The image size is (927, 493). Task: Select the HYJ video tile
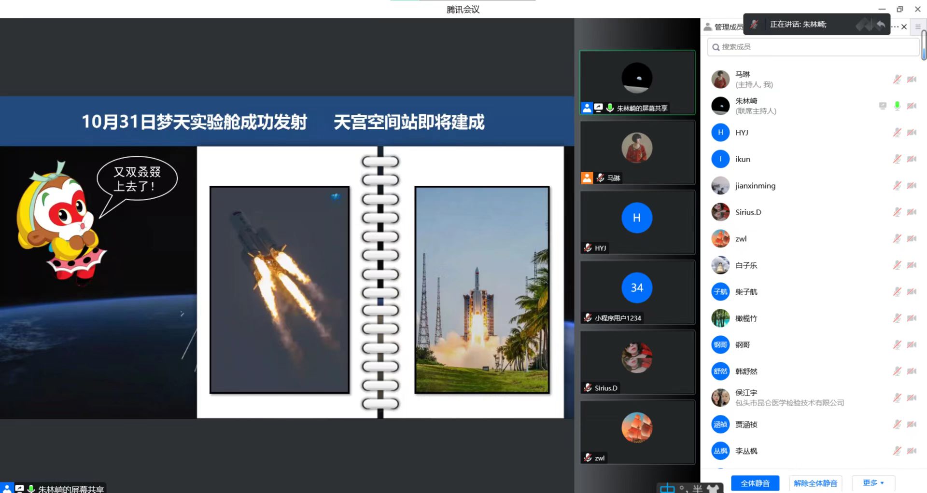(637, 222)
